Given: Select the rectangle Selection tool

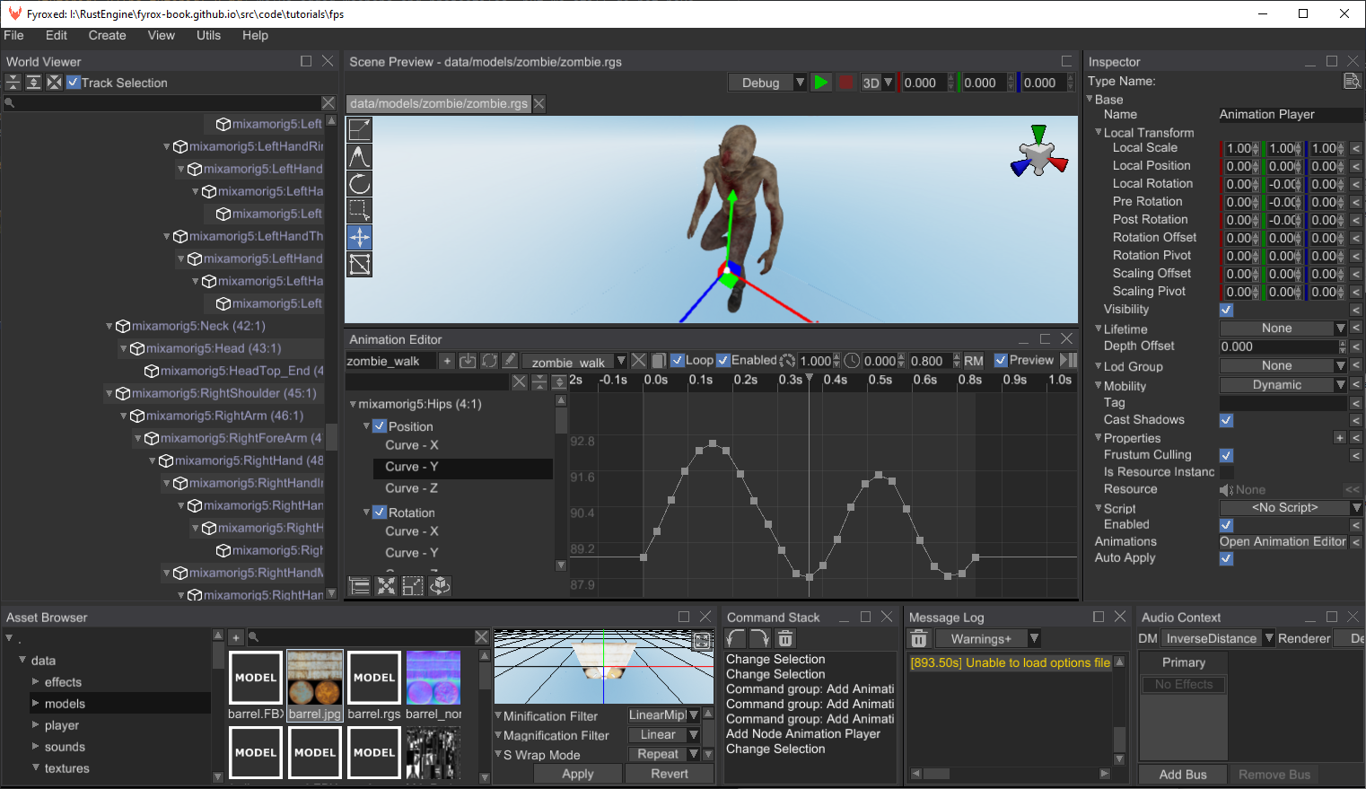Looking at the screenshot, I should pos(360,210).
